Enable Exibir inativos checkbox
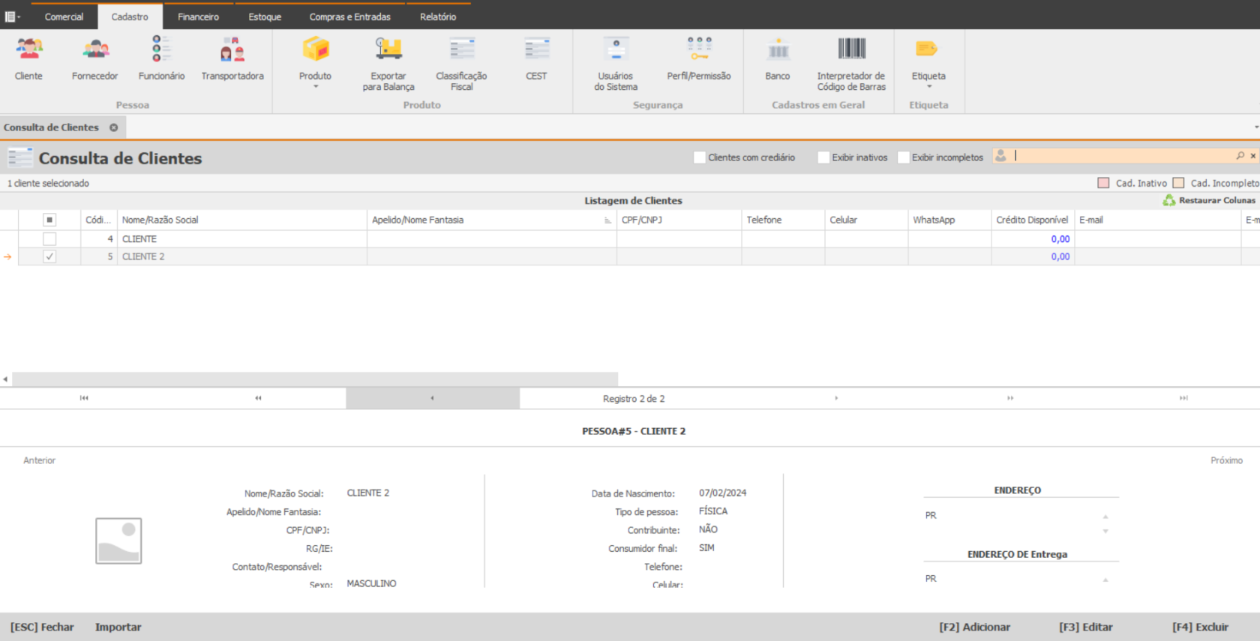The image size is (1260, 641). [823, 157]
